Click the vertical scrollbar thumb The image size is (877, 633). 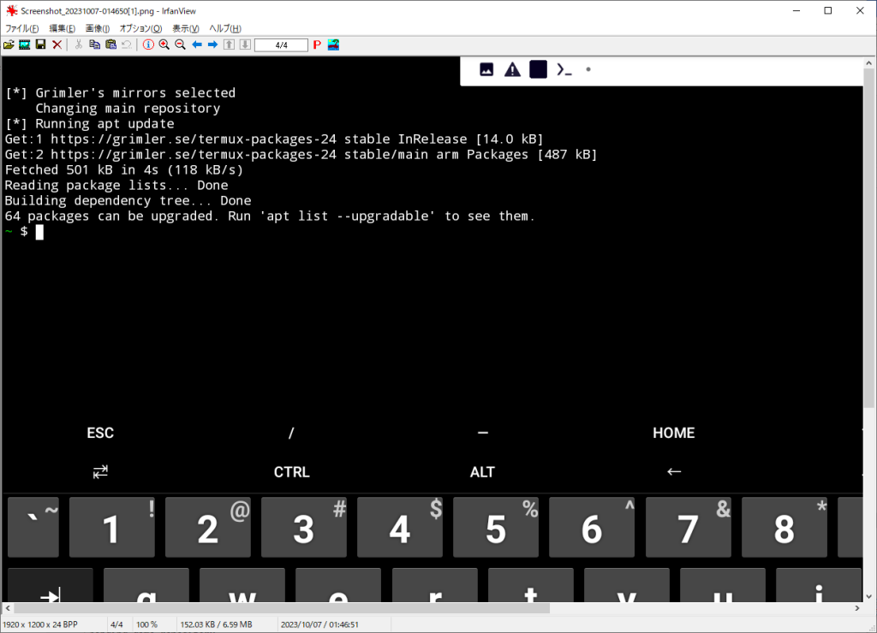click(868, 239)
